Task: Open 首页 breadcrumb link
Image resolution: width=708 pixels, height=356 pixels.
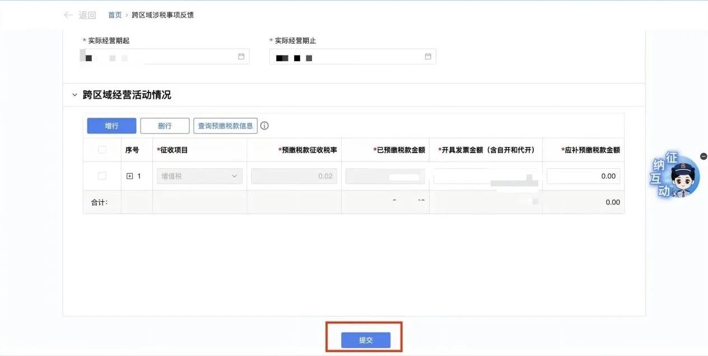Action: coord(115,15)
